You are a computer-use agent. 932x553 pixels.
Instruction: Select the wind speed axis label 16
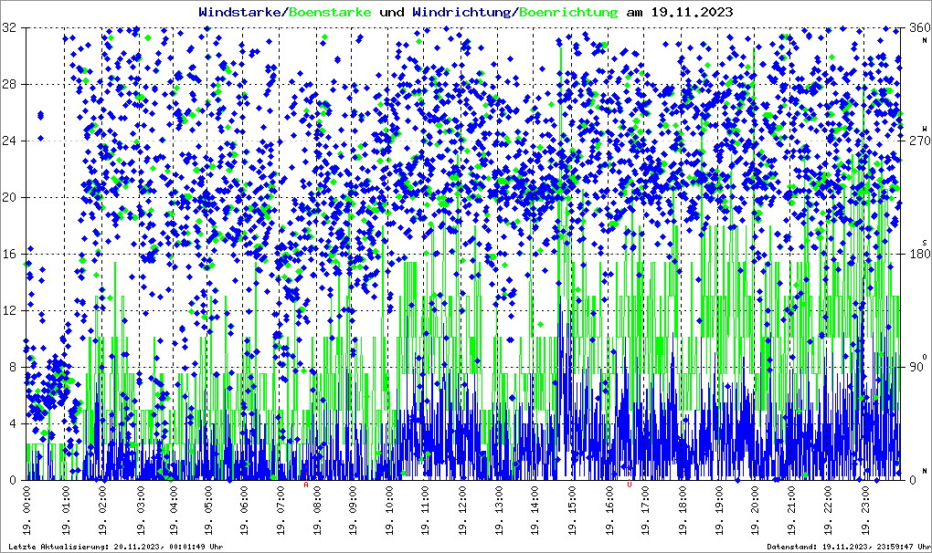coord(9,254)
